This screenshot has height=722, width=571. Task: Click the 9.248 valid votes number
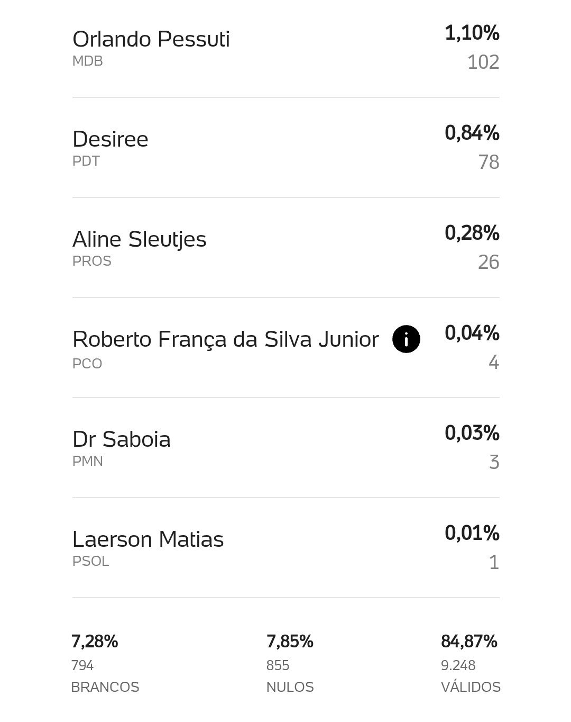coord(458,665)
